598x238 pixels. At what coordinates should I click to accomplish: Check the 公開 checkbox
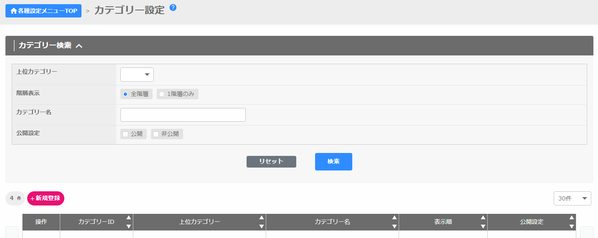pos(125,134)
